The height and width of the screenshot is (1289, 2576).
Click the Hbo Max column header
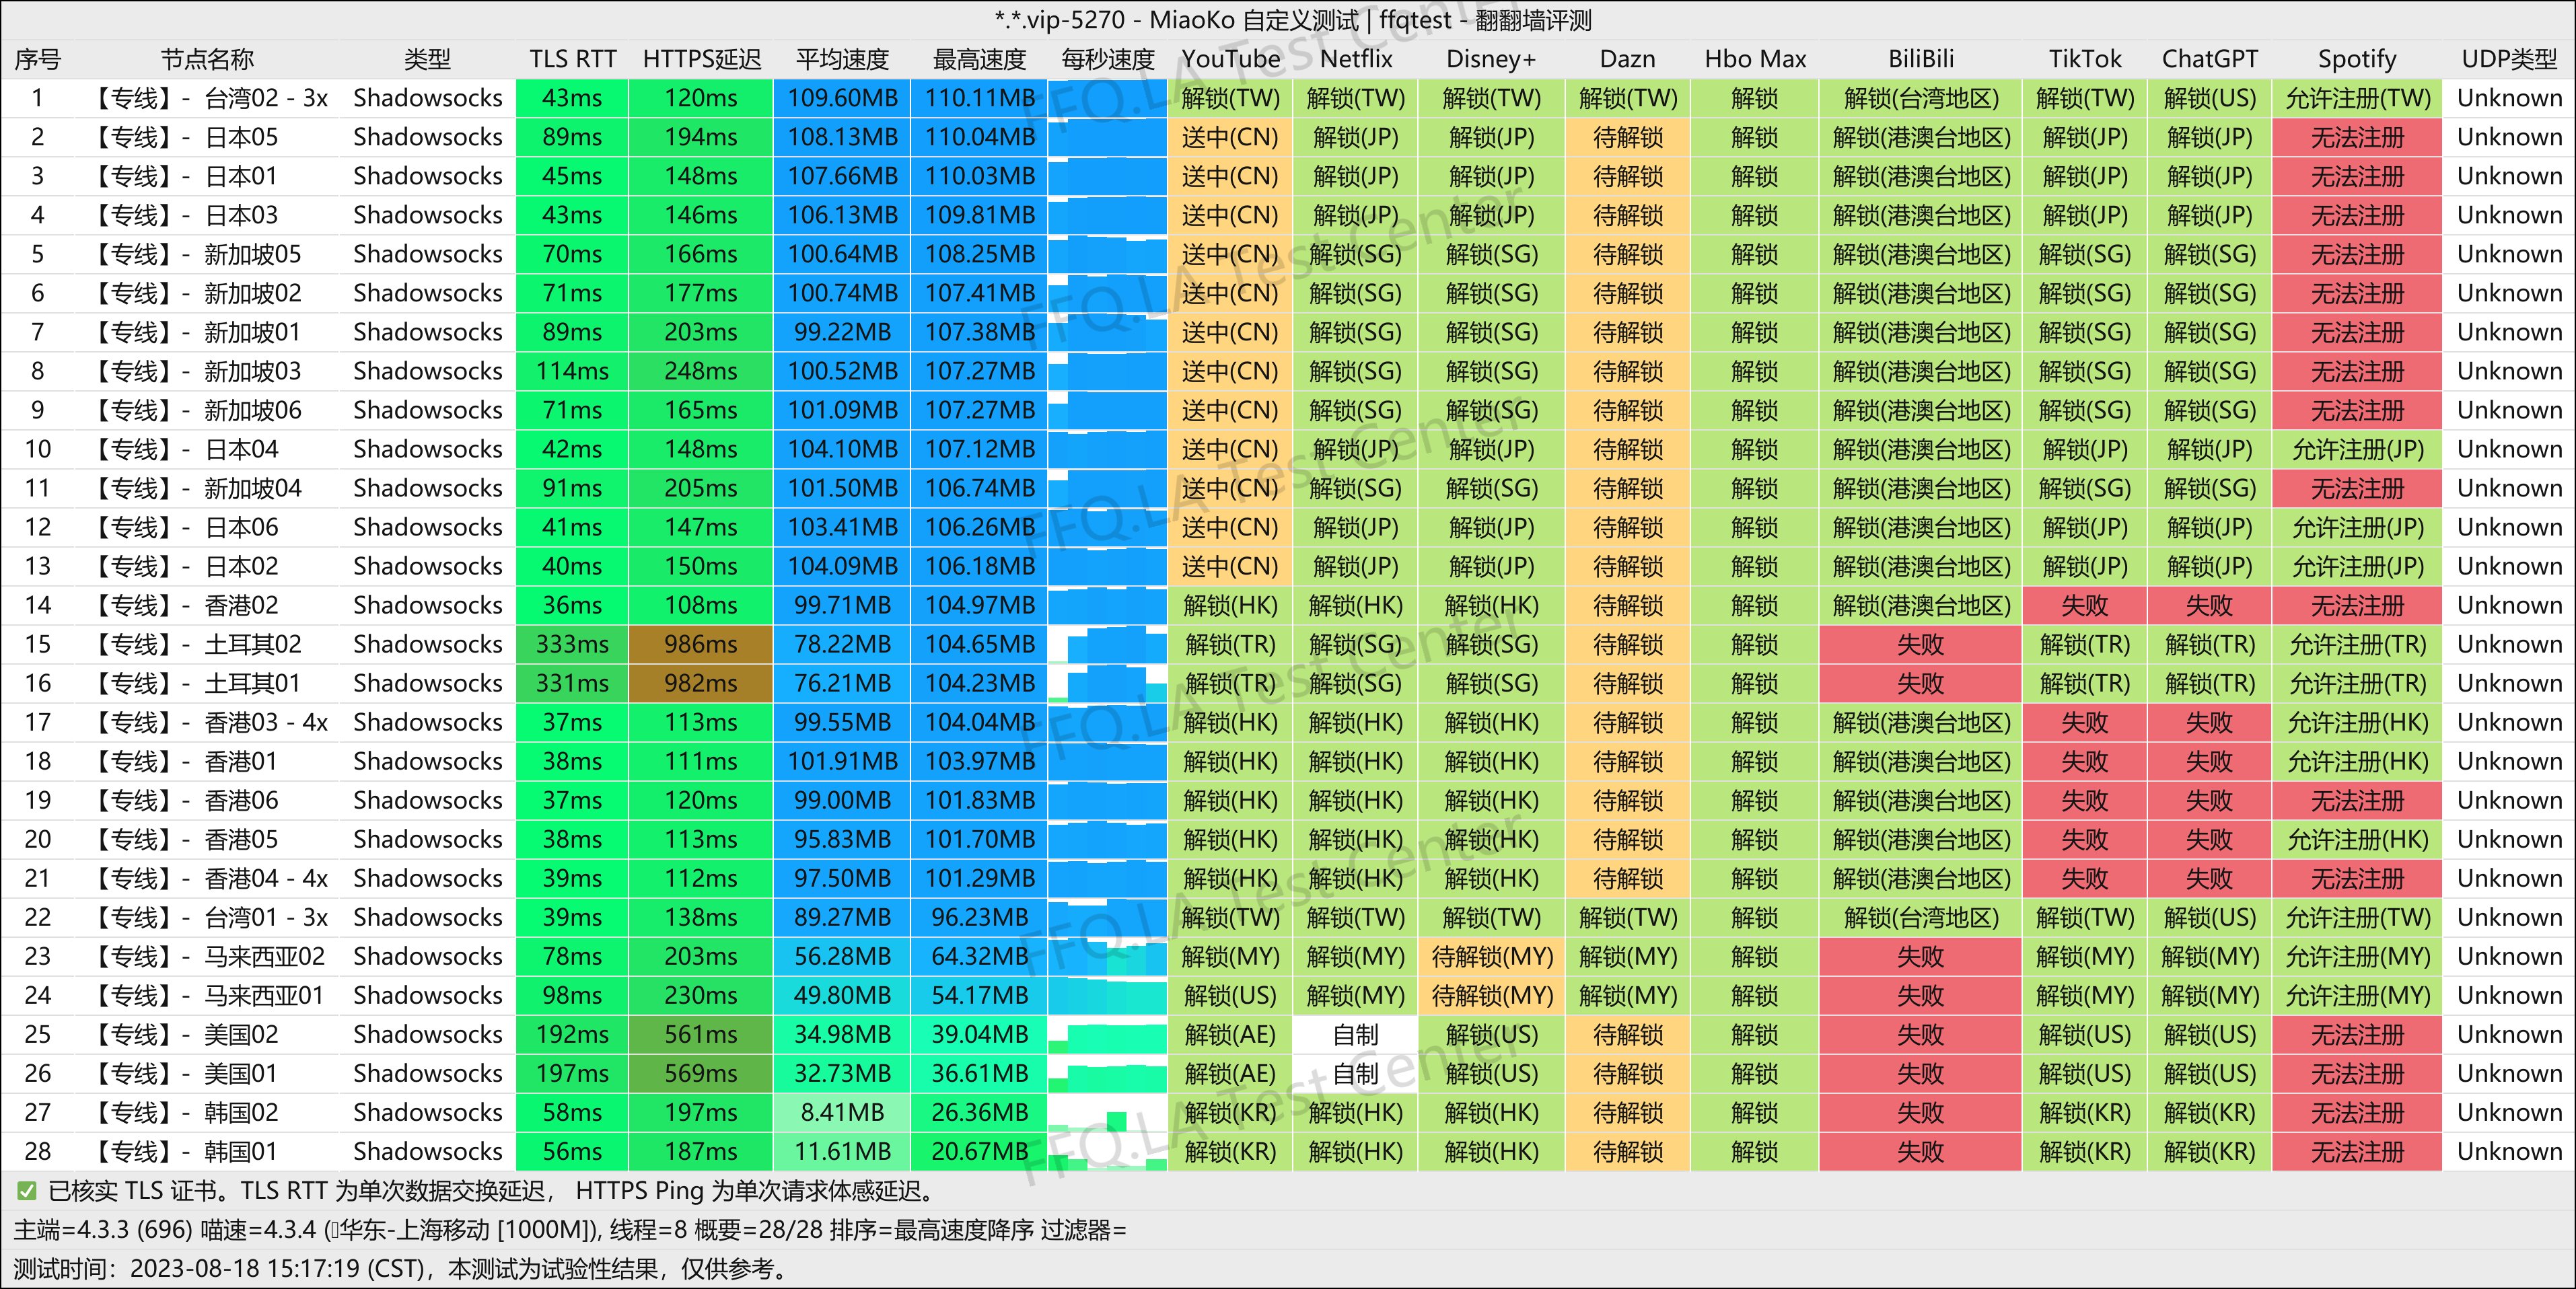pos(1755,59)
